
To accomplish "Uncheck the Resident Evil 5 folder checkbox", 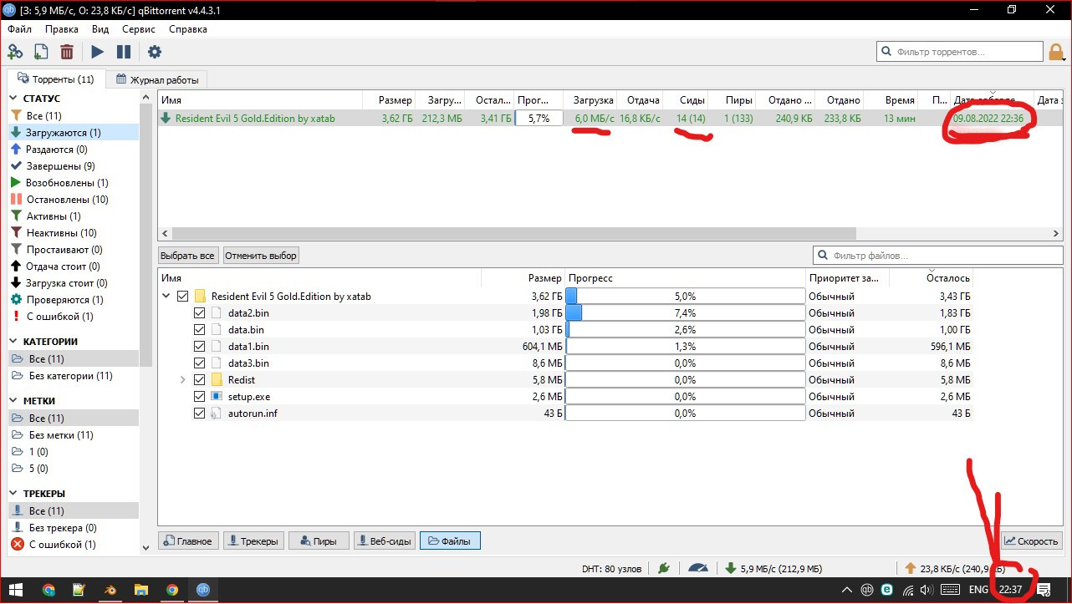I will [183, 296].
